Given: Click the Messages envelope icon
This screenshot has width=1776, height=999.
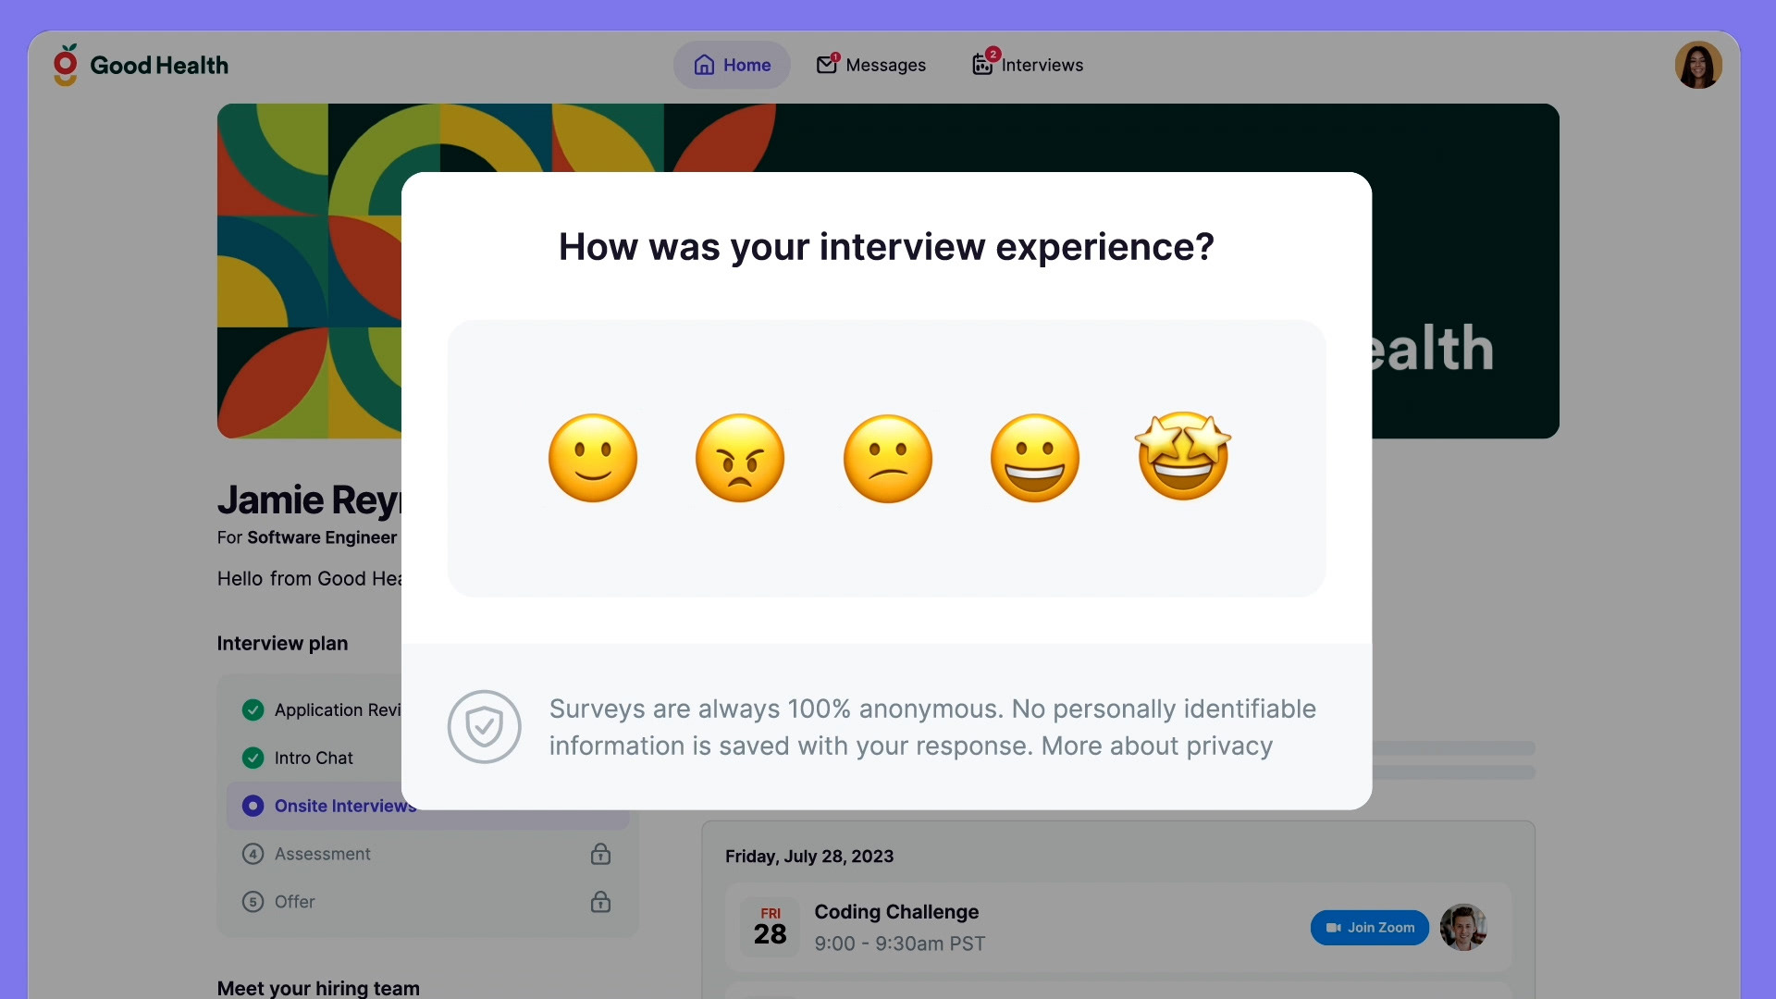Looking at the screenshot, I should pyautogui.click(x=827, y=65).
